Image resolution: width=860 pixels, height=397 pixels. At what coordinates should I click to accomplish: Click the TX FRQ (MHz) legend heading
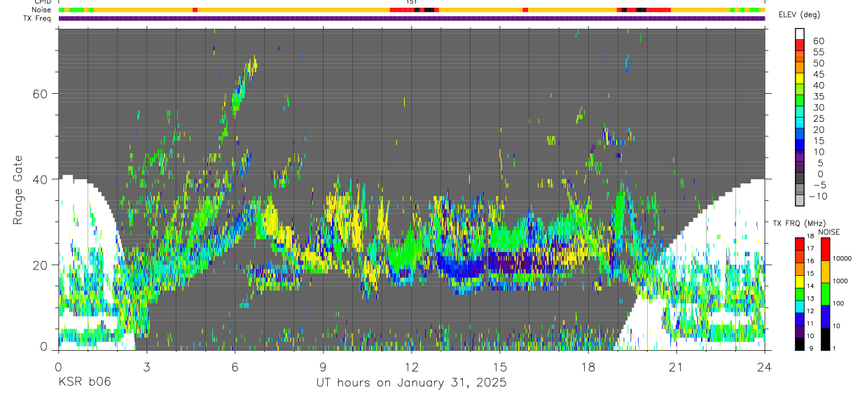tap(796, 223)
